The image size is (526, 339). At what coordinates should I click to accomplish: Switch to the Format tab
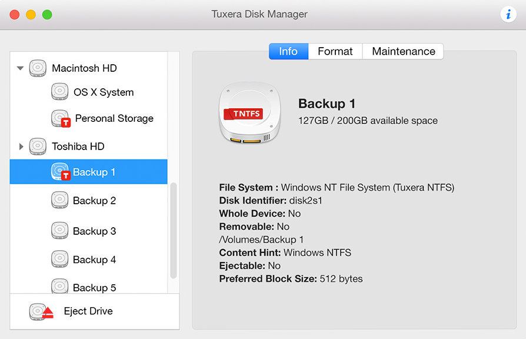tap(335, 51)
